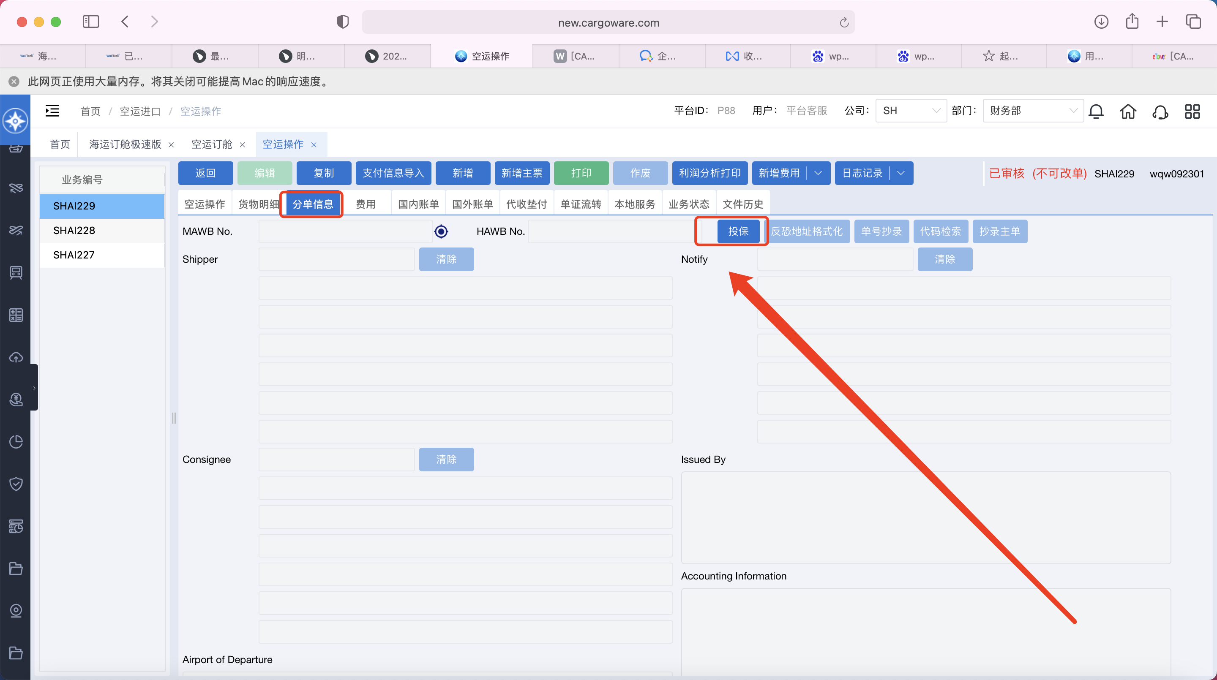Viewport: 1217px width, 680px height.
Task: Go back with Safari back arrow
Action: click(125, 22)
